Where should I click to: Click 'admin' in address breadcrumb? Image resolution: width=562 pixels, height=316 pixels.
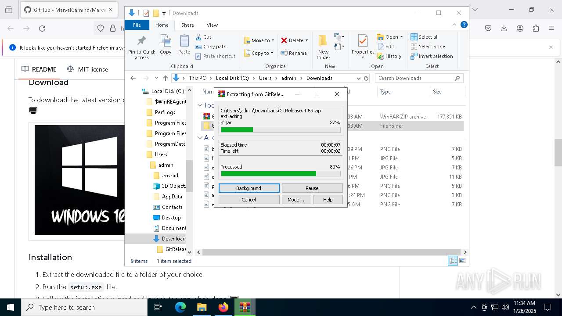(289, 78)
